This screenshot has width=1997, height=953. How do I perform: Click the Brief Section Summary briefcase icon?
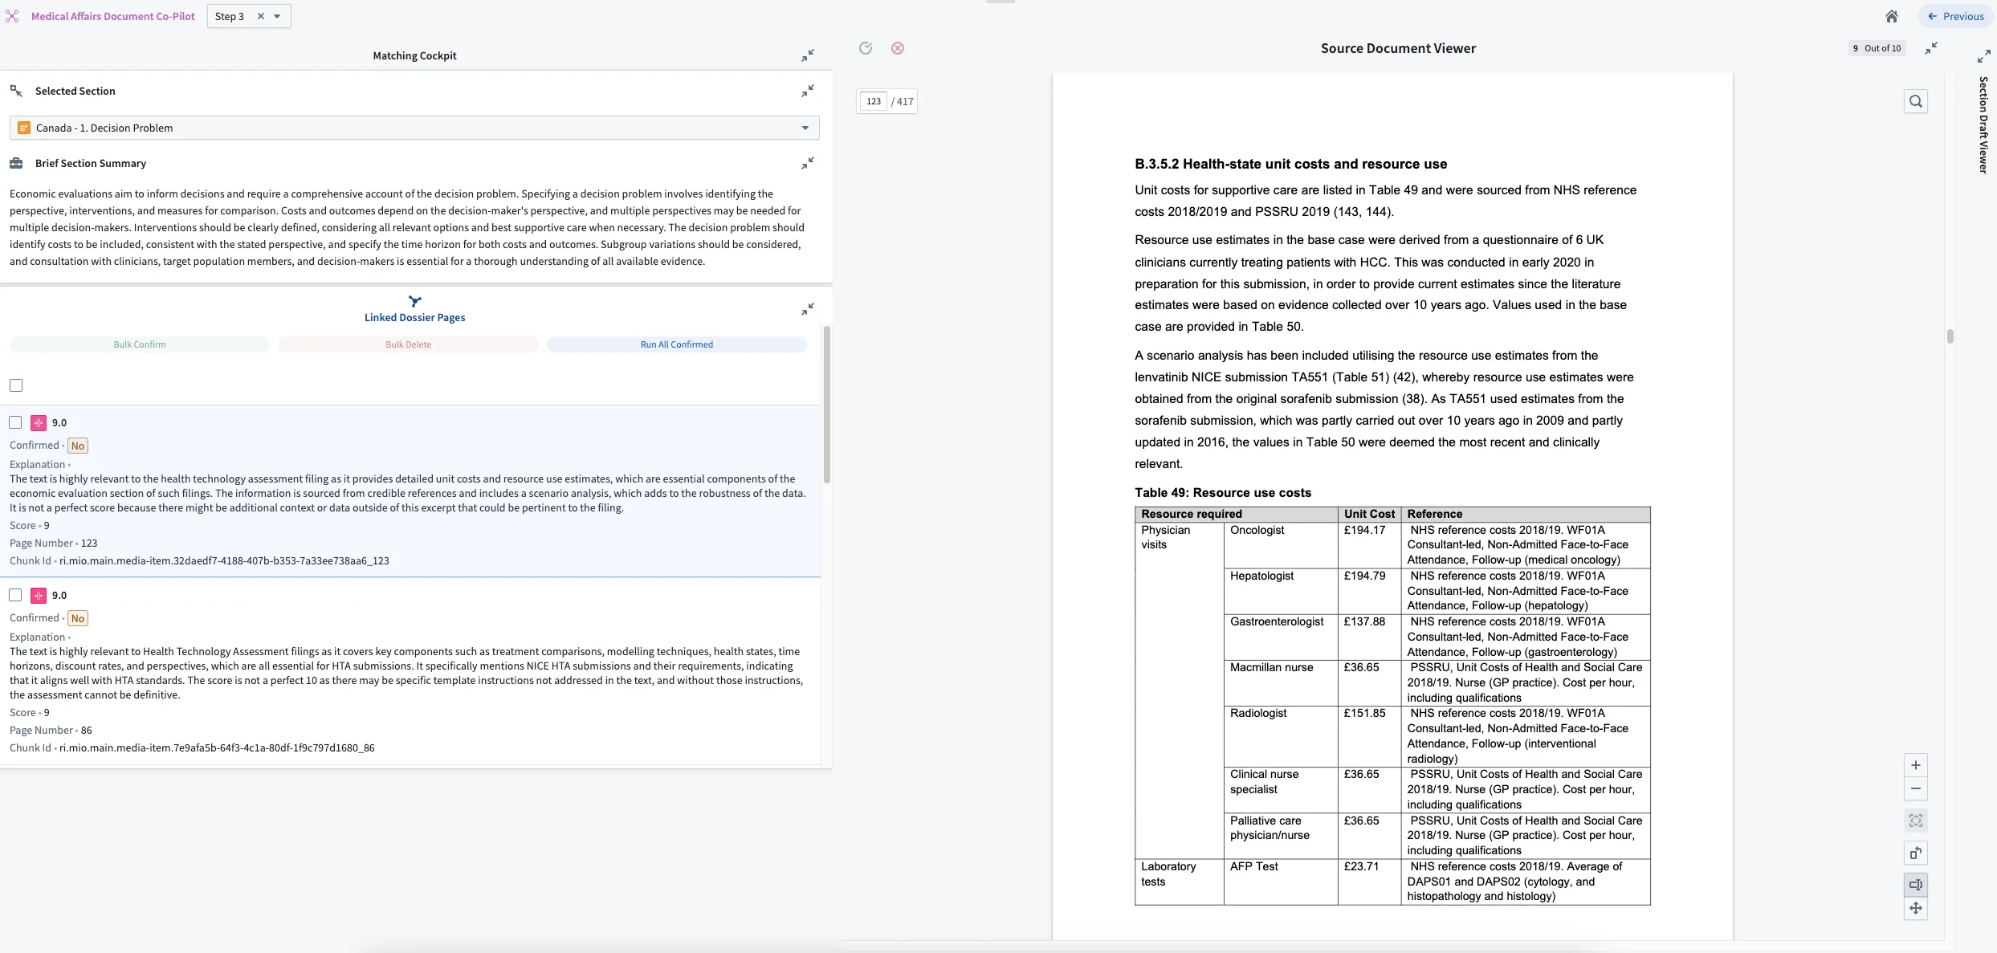[x=16, y=163]
